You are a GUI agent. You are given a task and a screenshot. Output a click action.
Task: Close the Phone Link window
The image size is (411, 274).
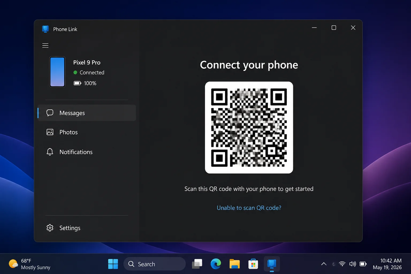click(x=353, y=28)
